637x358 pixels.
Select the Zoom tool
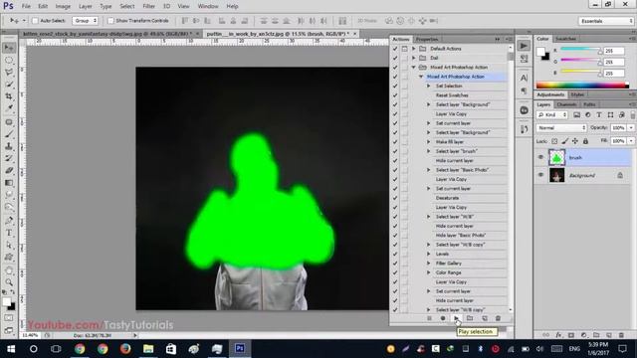(x=9, y=282)
